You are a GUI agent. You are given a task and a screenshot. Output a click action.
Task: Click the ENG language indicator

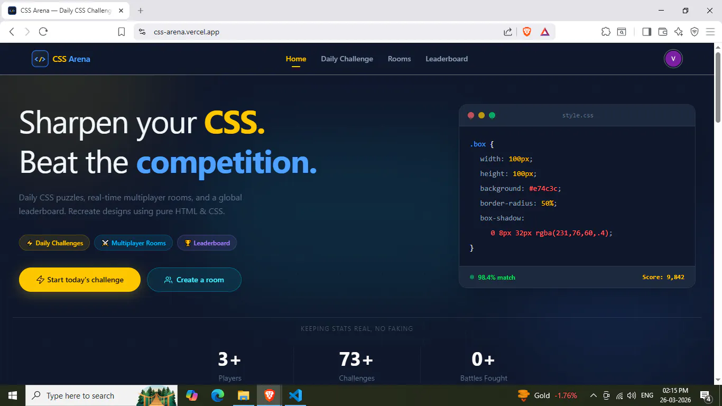point(647,395)
